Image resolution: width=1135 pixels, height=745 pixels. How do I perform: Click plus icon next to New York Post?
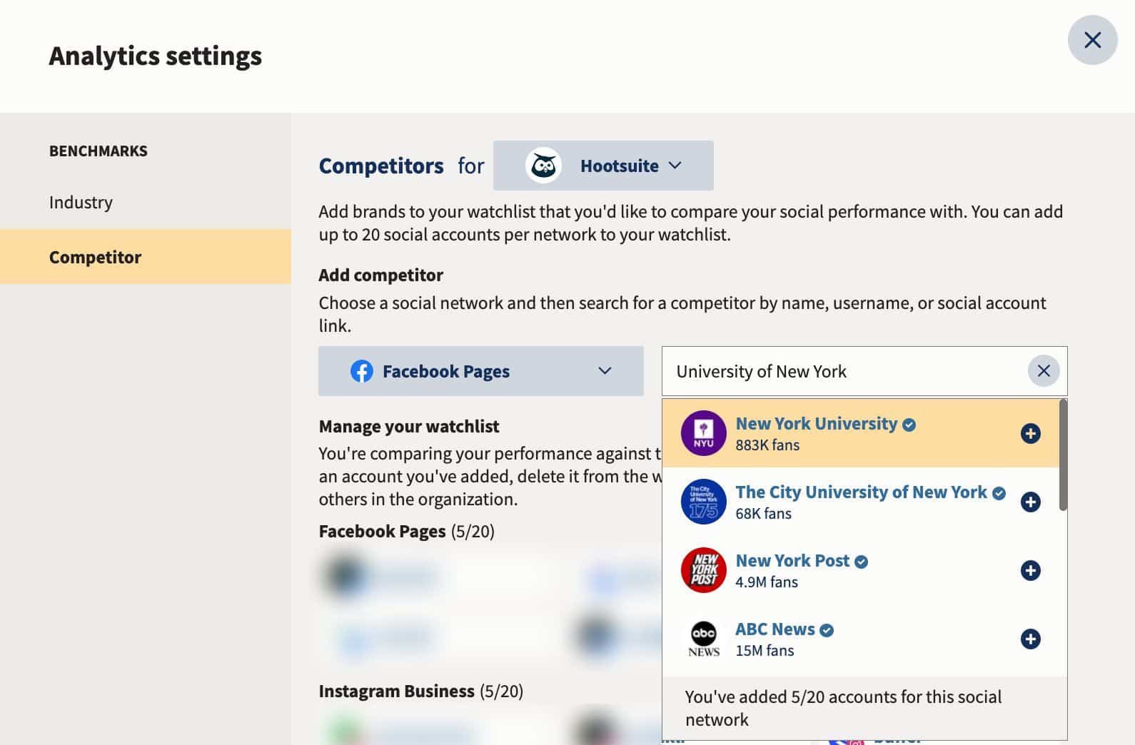pyautogui.click(x=1030, y=570)
